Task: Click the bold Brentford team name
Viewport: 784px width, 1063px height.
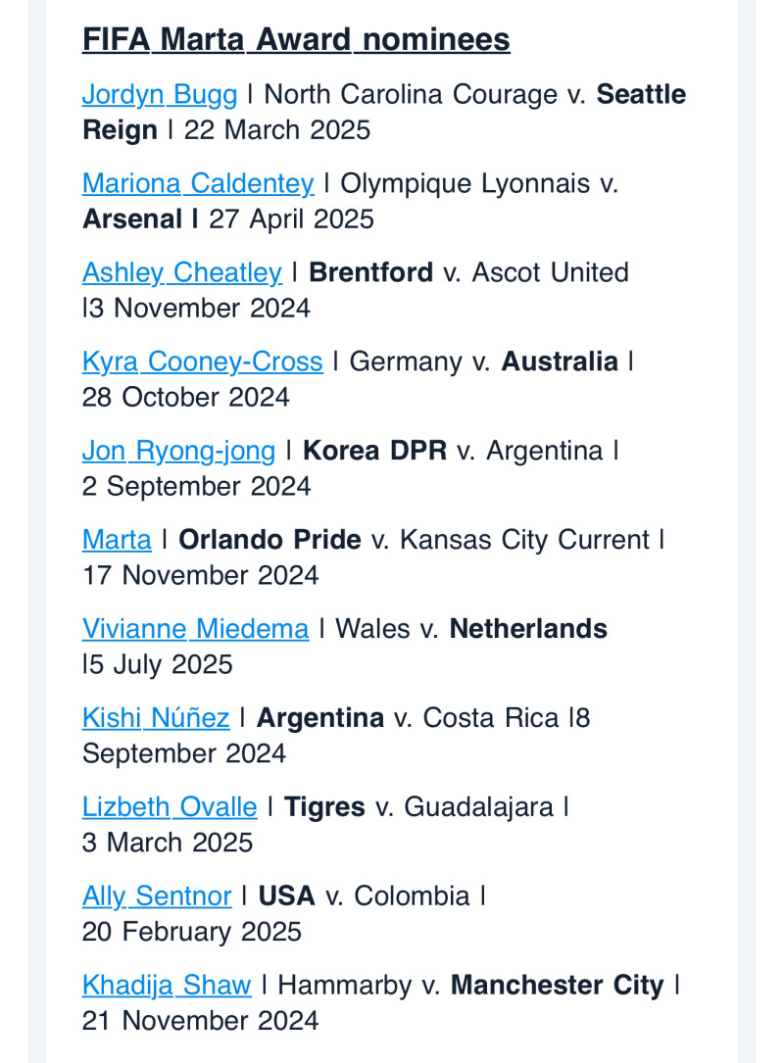Action: pos(370,272)
